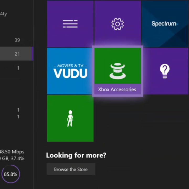Open the lightbulb question mark tips tile

tap(165, 71)
